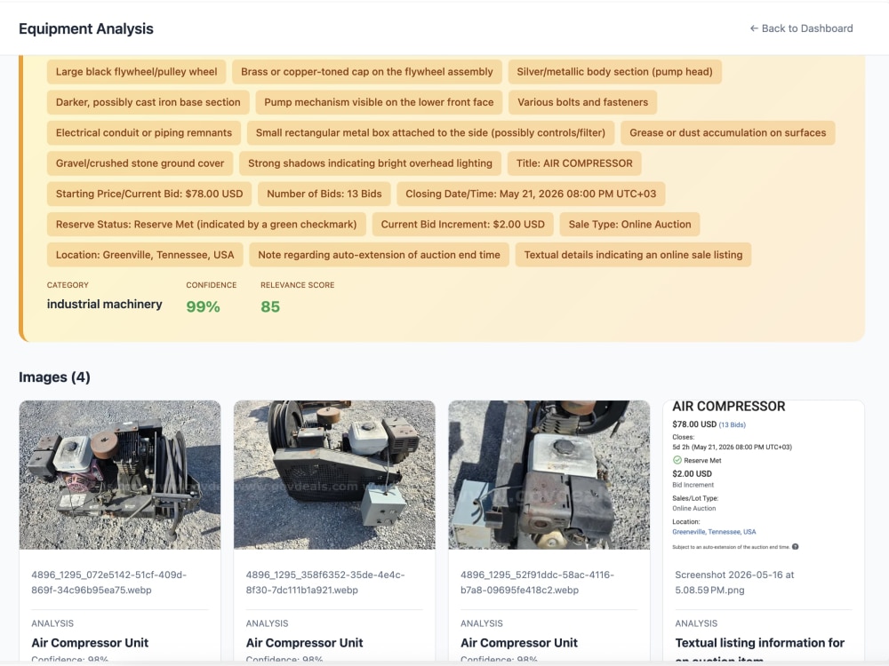The height and width of the screenshot is (666, 889).
Task: Select 'Reserve Status: Reserve Met' tag
Action: point(206,225)
